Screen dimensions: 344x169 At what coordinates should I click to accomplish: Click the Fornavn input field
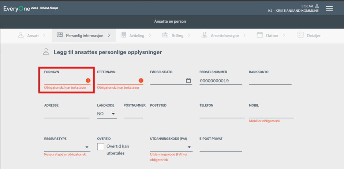coord(64,81)
